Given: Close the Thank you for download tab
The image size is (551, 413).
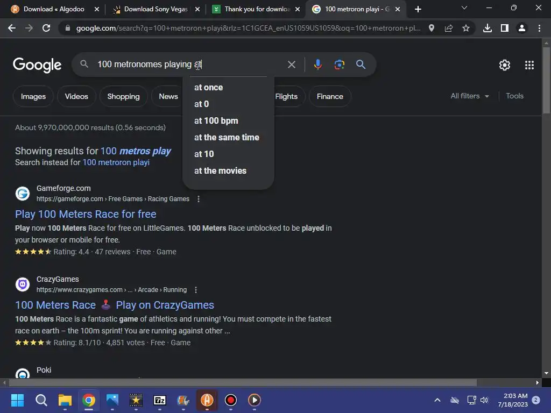Looking at the screenshot, I should tap(298, 9).
